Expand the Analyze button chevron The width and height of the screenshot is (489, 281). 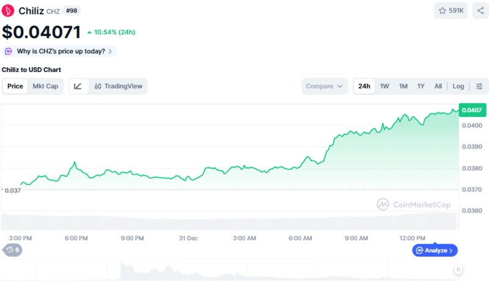coord(451,250)
